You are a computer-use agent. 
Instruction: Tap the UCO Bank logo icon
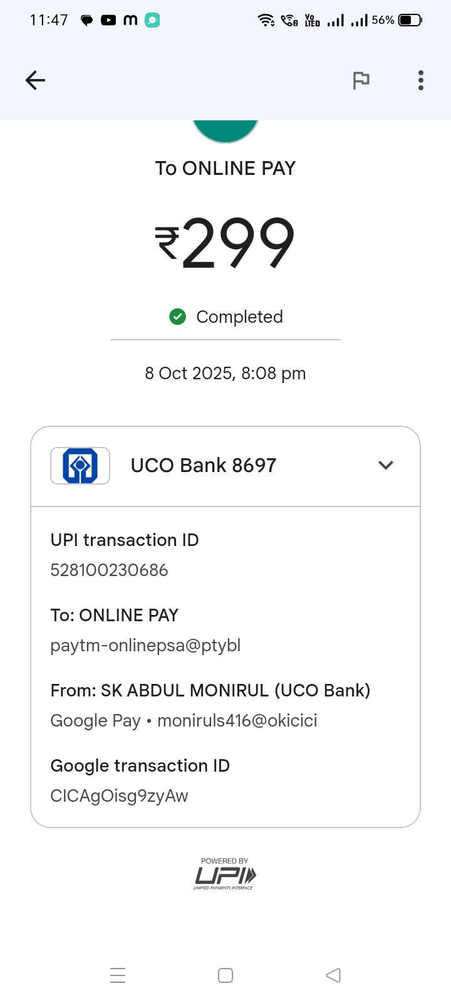click(80, 466)
